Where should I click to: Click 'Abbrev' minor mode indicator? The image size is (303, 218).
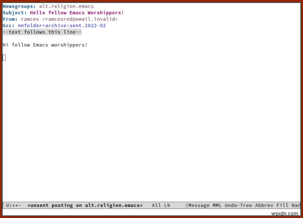264,205
